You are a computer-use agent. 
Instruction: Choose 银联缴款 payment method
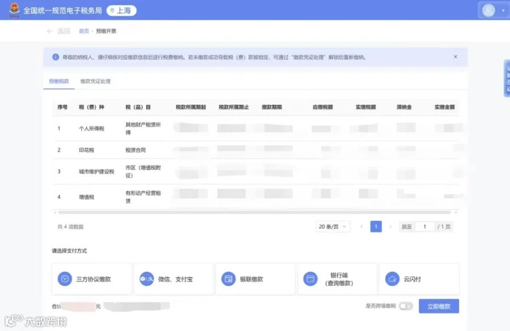click(x=256, y=279)
